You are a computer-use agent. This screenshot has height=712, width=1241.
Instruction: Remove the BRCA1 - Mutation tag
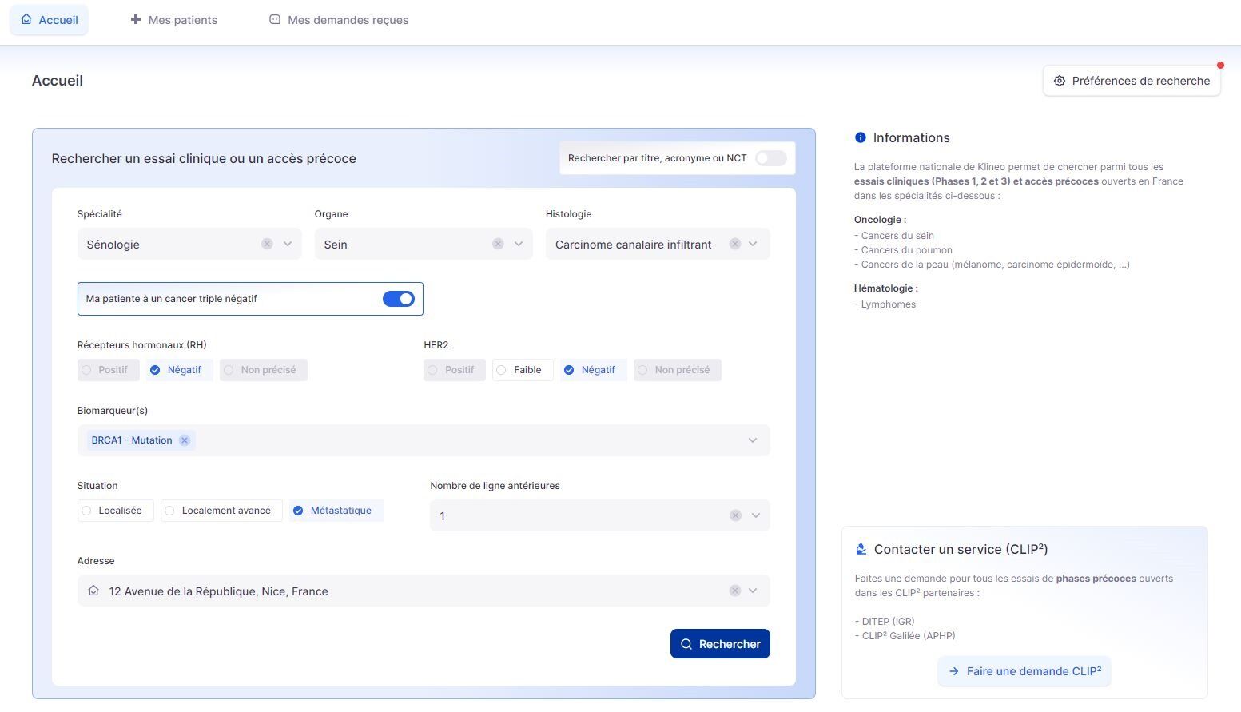[x=185, y=440]
